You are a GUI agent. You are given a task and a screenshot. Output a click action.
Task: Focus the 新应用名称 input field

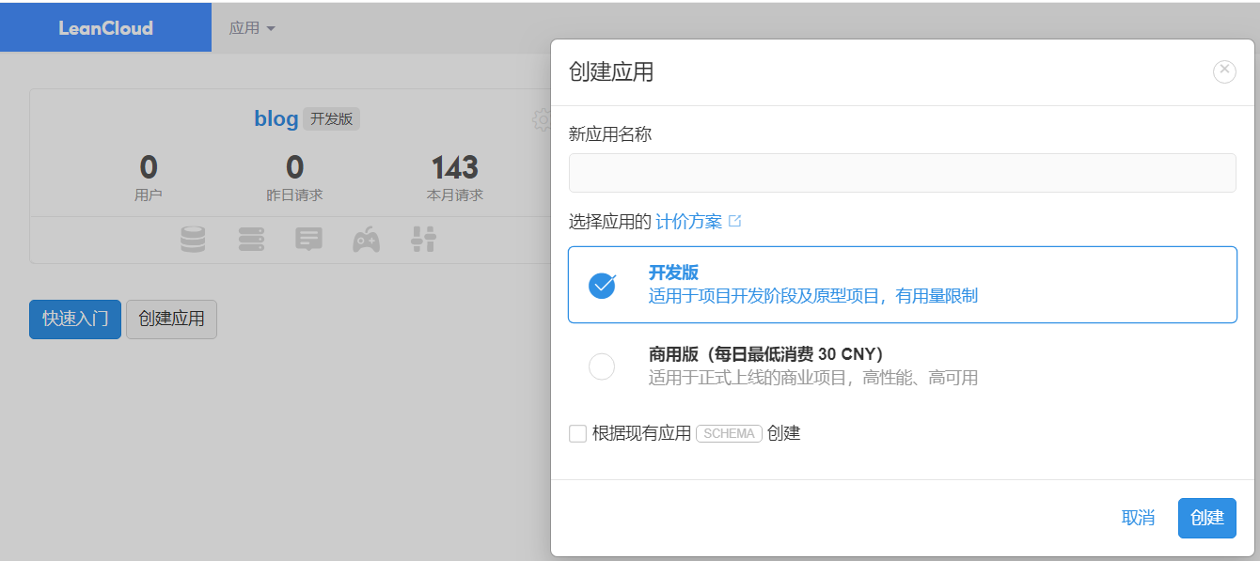pos(903,173)
